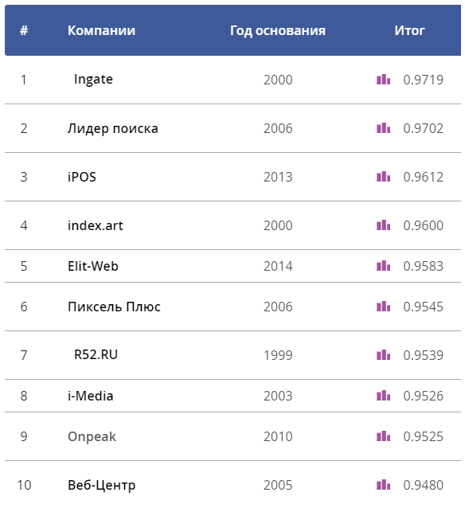Open the Веб-Центр company link
This screenshot has width=465, height=508.
tap(101, 486)
